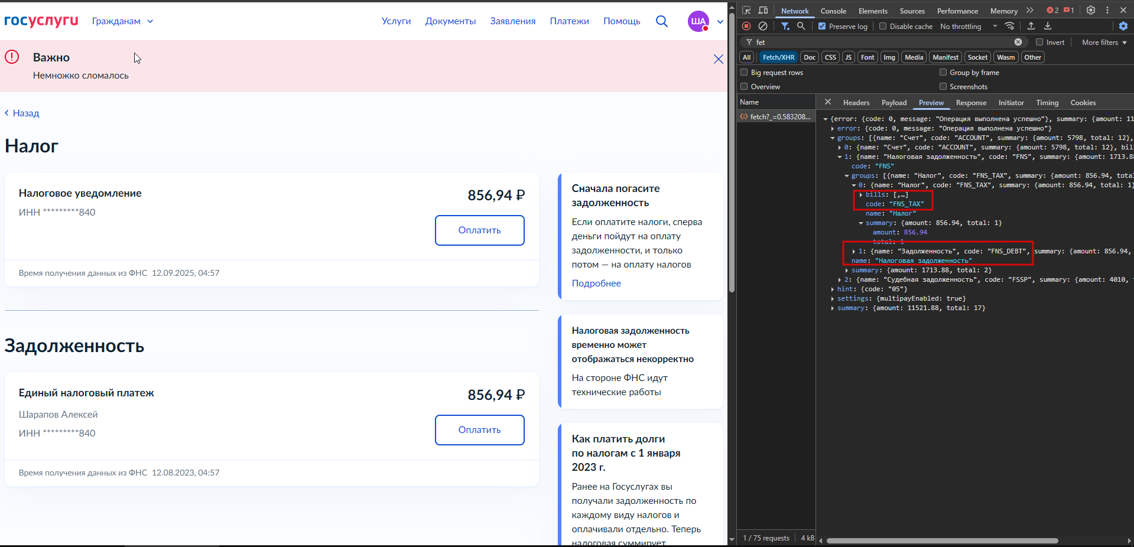Open the Payload tab
The width and height of the screenshot is (1134, 547).
point(894,102)
